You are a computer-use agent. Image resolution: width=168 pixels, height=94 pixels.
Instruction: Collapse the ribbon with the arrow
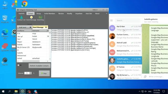pyautogui.click(x=107, y=14)
